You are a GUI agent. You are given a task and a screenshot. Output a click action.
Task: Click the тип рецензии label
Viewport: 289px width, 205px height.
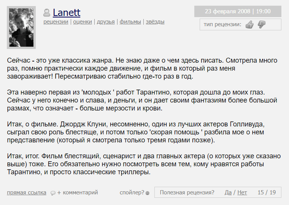click(222, 24)
